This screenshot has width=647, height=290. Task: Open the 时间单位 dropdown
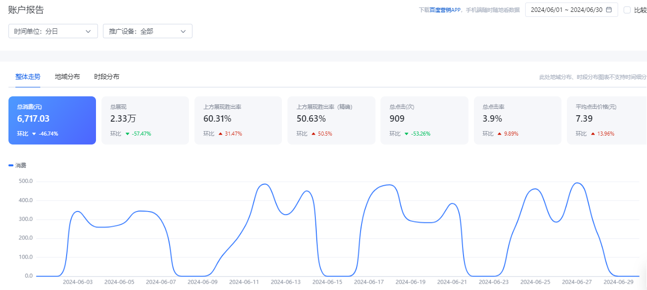pyautogui.click(x=53, y=31)
